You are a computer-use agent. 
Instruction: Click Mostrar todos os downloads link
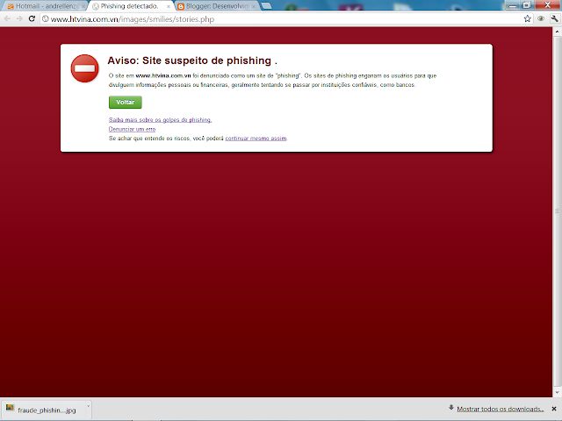501,409
